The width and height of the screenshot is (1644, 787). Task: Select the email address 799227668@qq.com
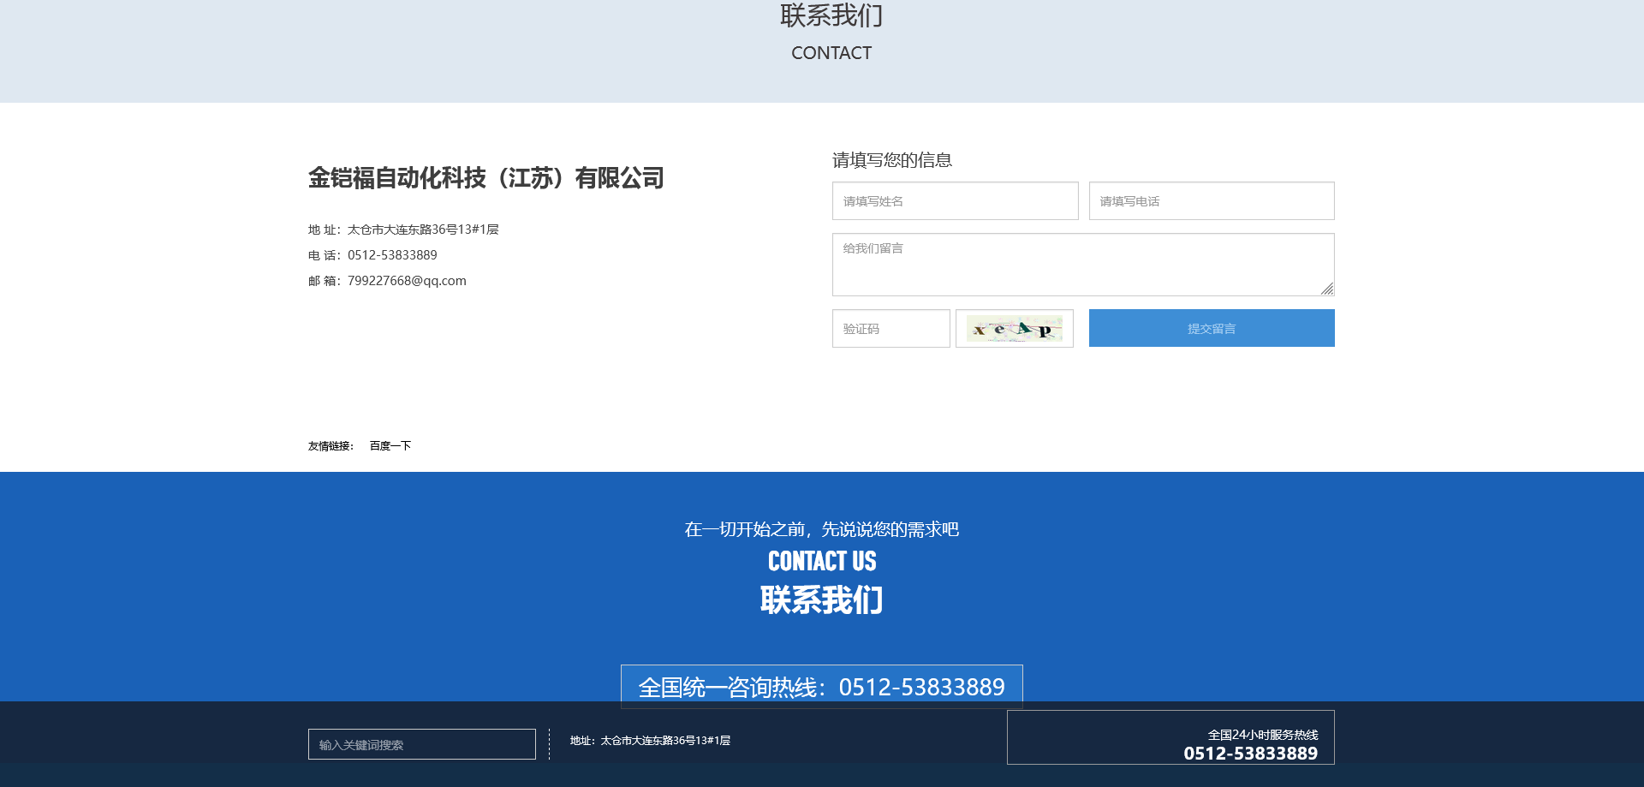coord(406,280)
